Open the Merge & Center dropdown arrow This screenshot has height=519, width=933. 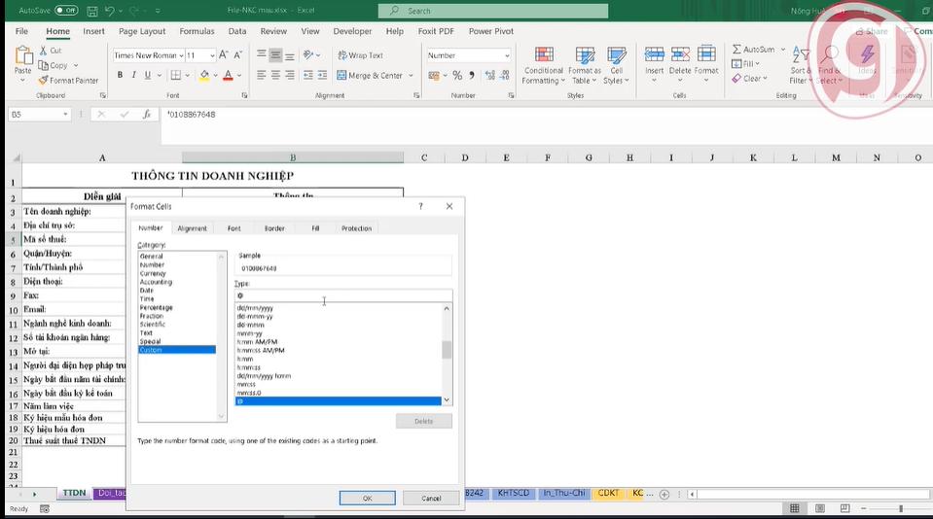tap(411, 76)
